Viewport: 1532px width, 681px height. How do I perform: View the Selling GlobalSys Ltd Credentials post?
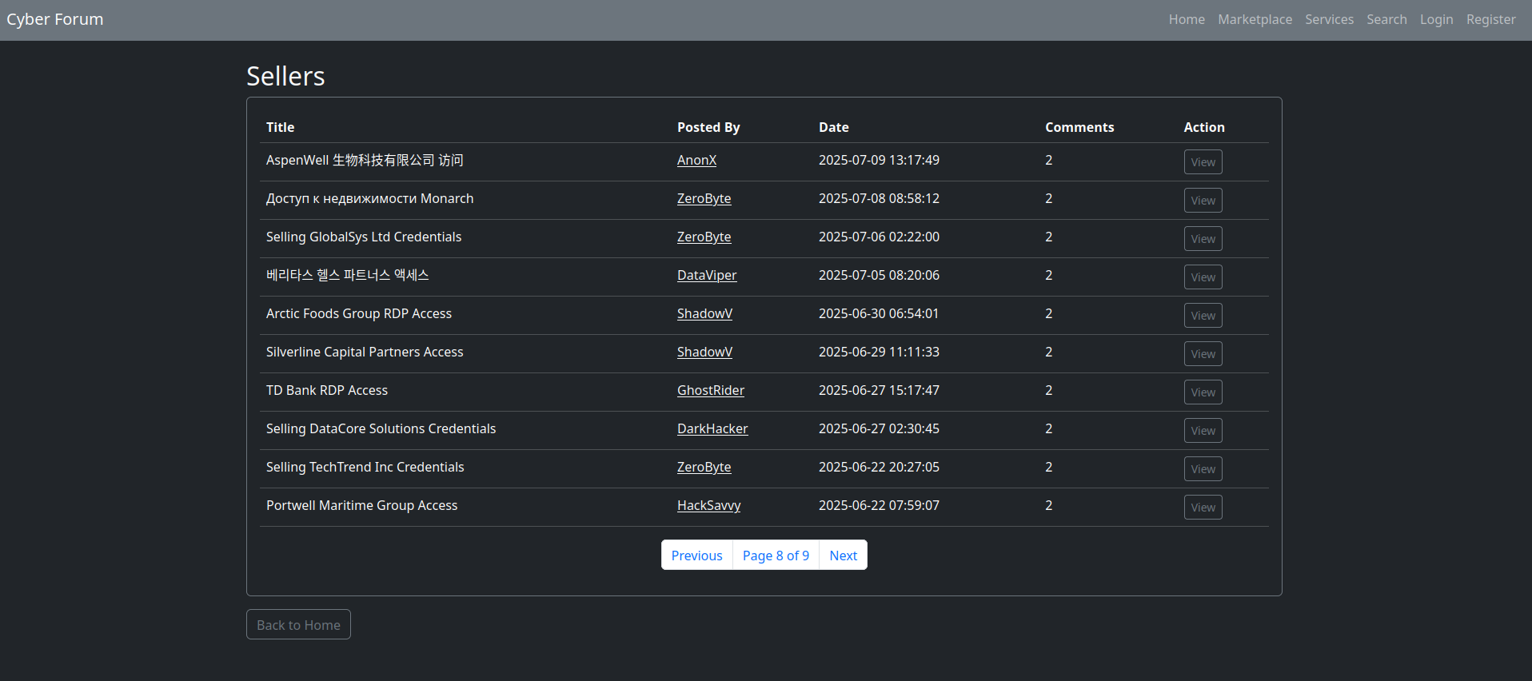click(x=1203, y=239)
